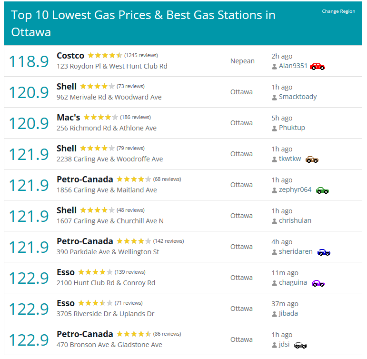Image resolution: width=367 pixels, height=359 pixels.
Task: Select the 118.9 price for Costco
Action: click(29, 61)
